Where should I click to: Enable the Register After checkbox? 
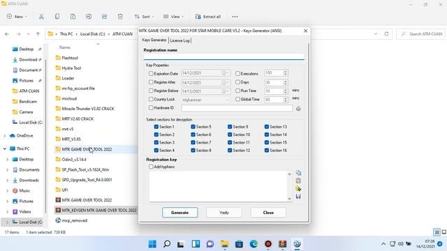pyautogui.click(x=151, y=82)
